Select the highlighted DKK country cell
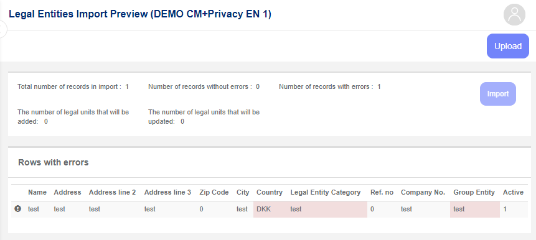This screenshot has height=240, width=536. pos(270,209)
